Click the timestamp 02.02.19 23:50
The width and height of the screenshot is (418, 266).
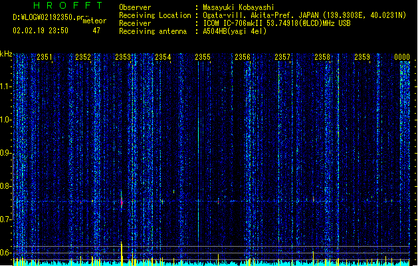pyautogui.click(x=41, y=31)
